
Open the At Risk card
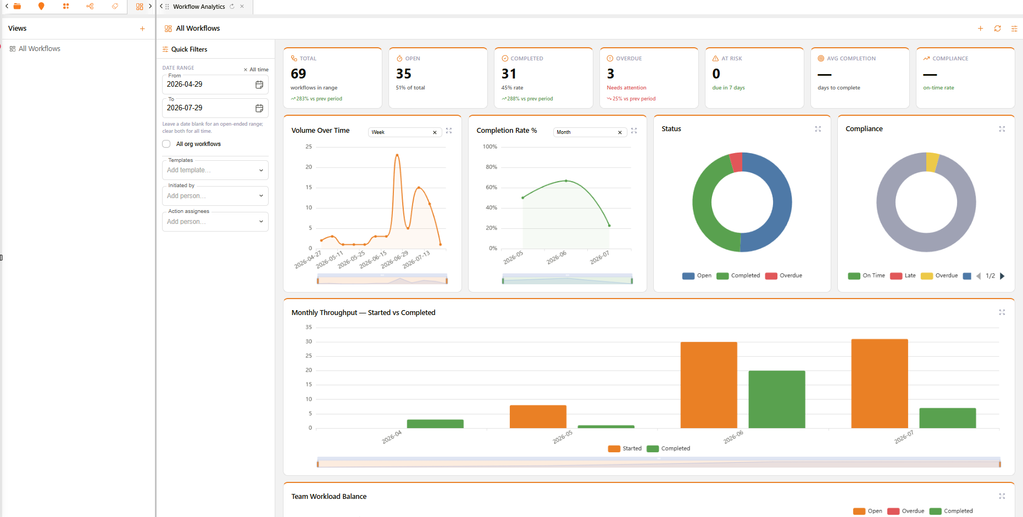pyautogui.click(x=754, y=78)
